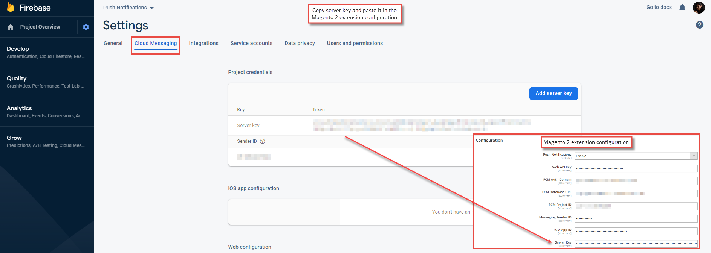
Task: Open the user account avatar
Action: pyautogui.click(x=699, y=8)
